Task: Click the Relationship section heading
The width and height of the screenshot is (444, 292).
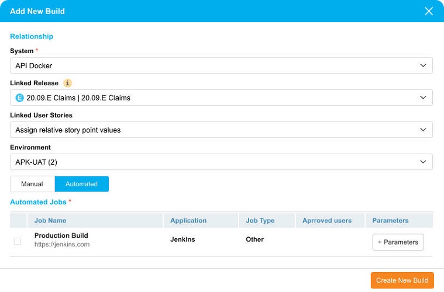Action: point(32,36)
